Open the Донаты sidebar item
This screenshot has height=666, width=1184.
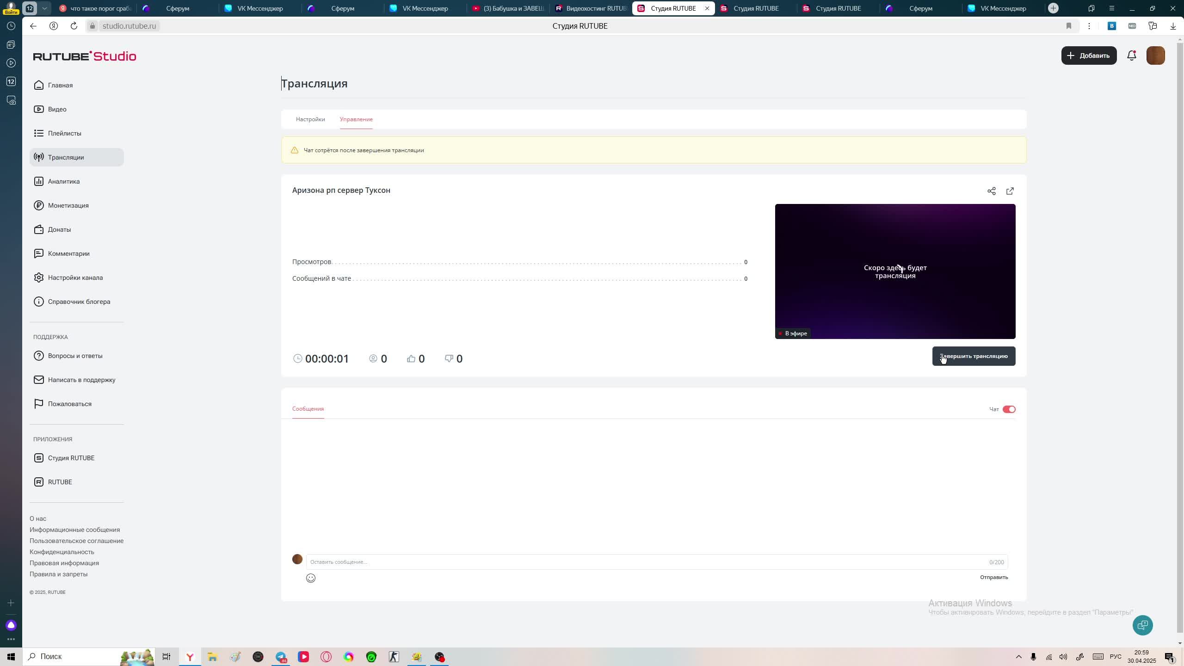[x=59, y=229]
